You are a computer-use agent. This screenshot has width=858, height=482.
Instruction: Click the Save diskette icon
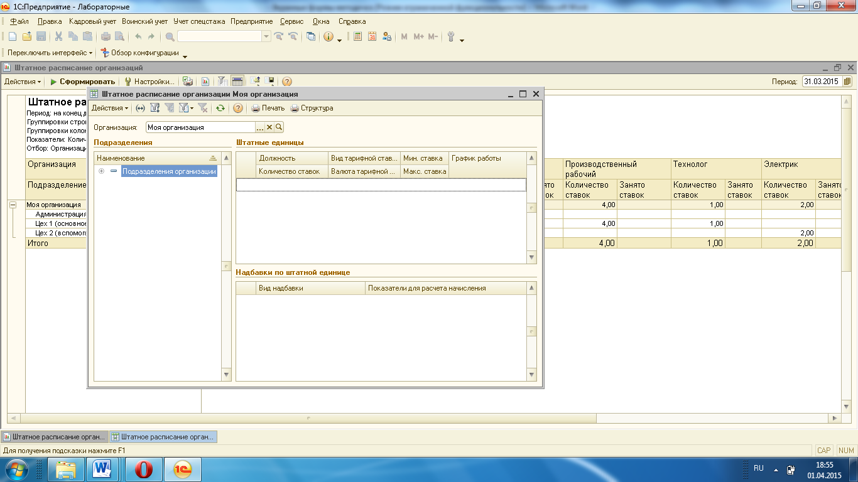click(41, 36)
